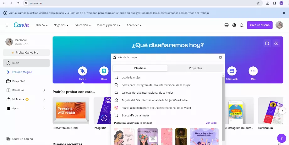Expand the Apps sidebar chevron
The width and height of the screenshot is (289, 145).
coord(44,108)
